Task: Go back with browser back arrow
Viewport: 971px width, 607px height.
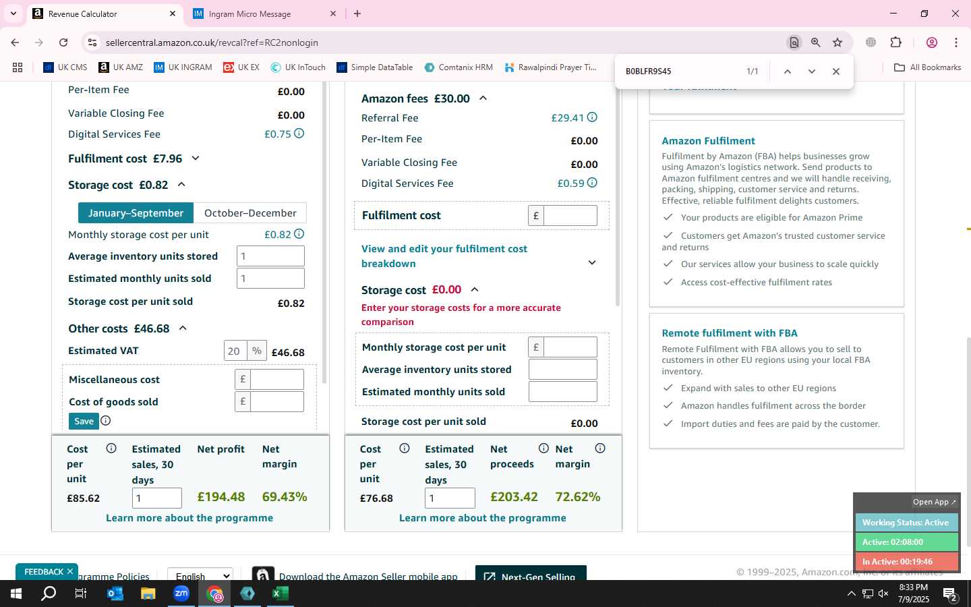Action: click(x=16, y=42)
